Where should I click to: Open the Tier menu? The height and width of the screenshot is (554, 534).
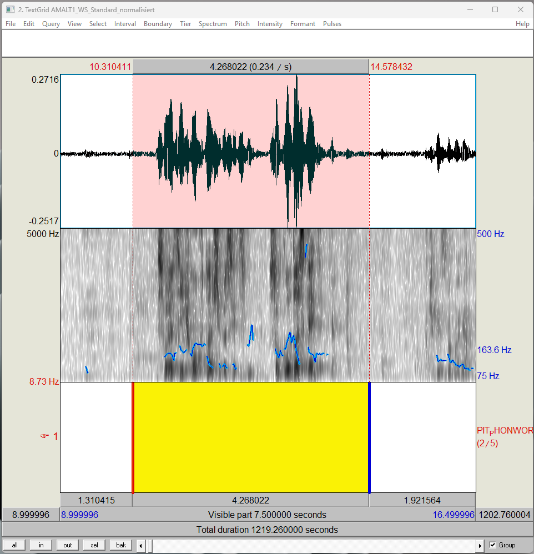(x=185, y=24)
